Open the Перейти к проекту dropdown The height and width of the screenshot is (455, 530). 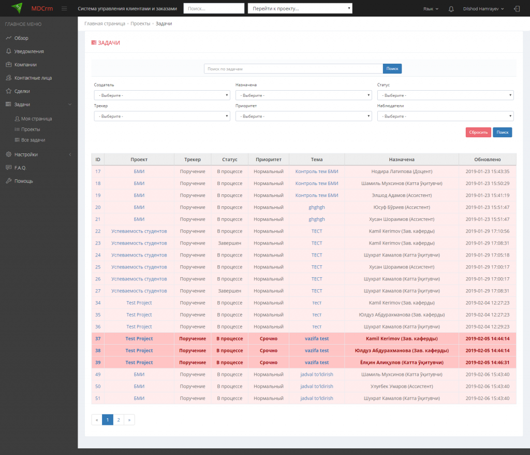300,9
